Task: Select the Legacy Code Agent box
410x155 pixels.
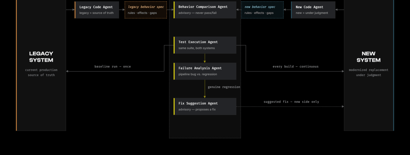Action: 97,10
